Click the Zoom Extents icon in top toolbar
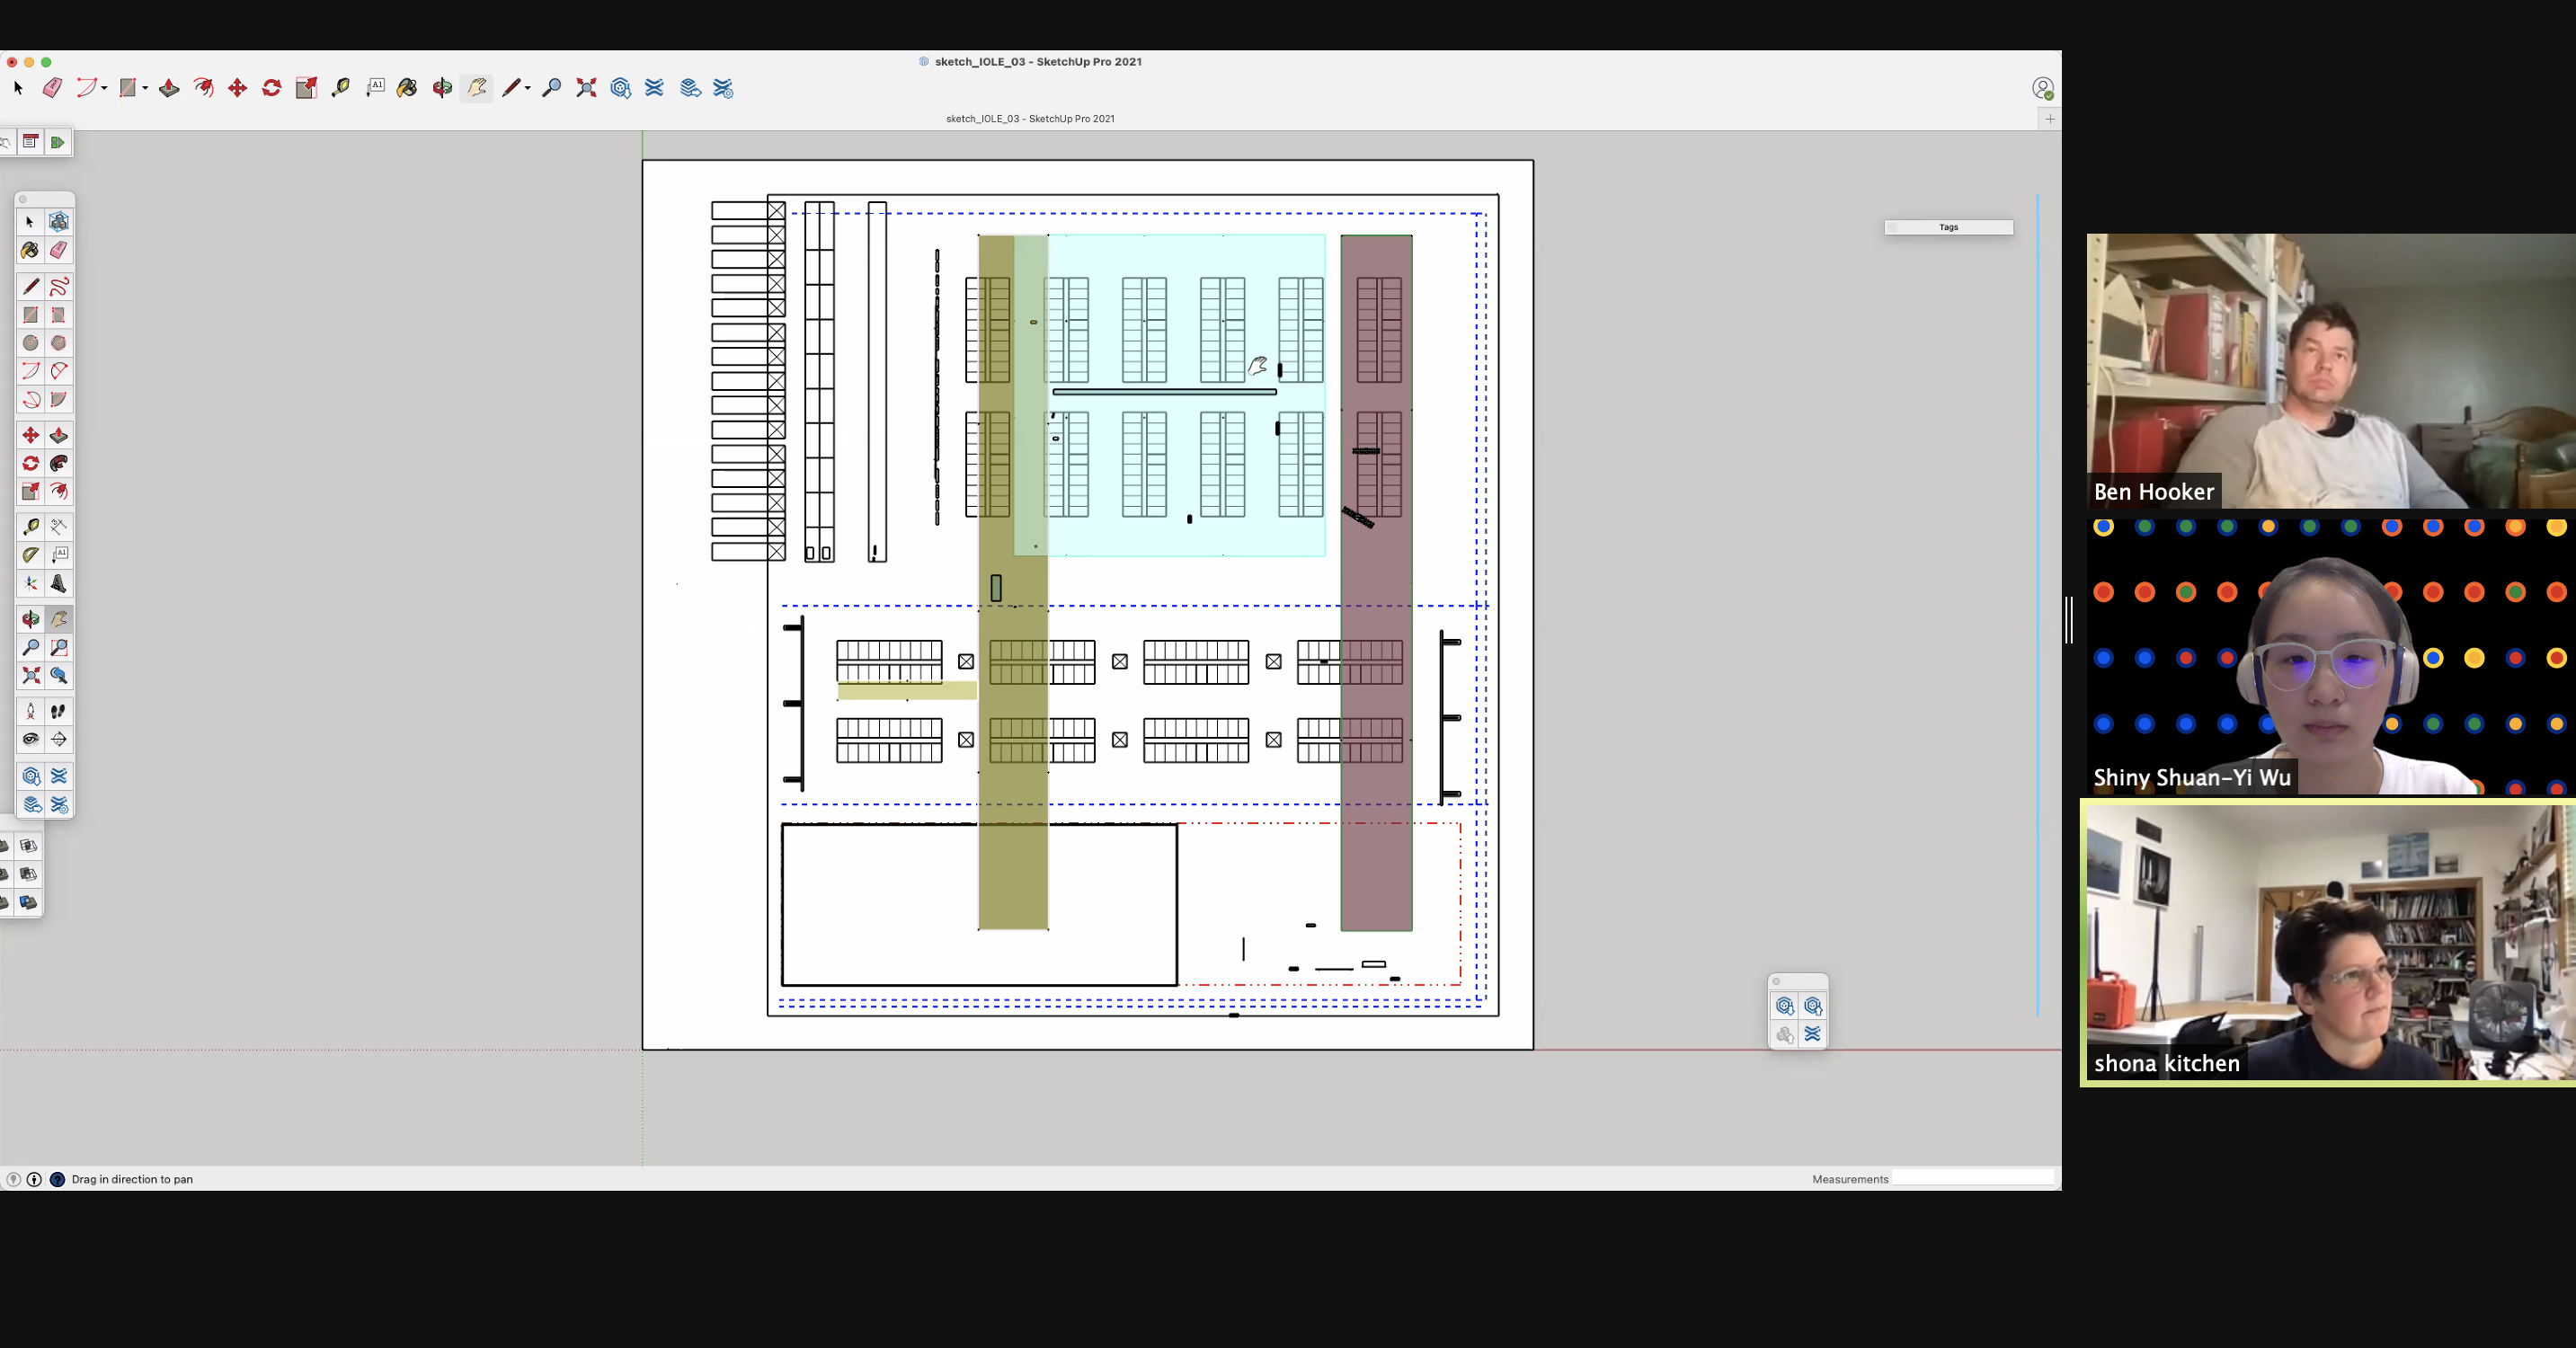Screen dimensions: 2576x1348 586,88
